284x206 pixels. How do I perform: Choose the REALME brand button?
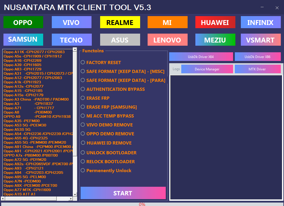(120, 22)
